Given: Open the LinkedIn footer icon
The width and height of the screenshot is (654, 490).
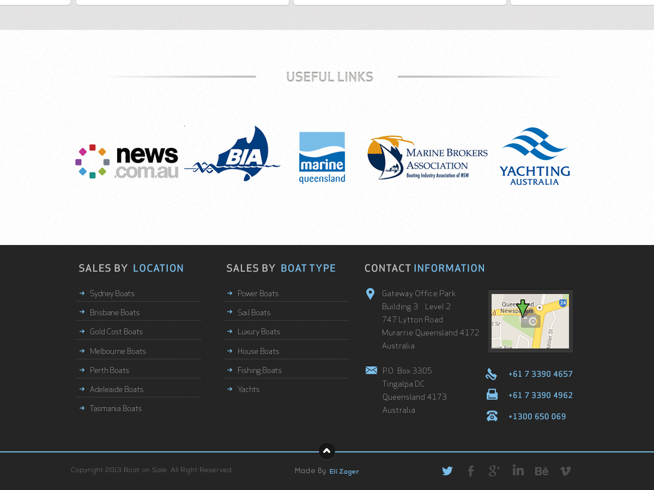Looking at the screenshot, I should [x=518, y=470].
